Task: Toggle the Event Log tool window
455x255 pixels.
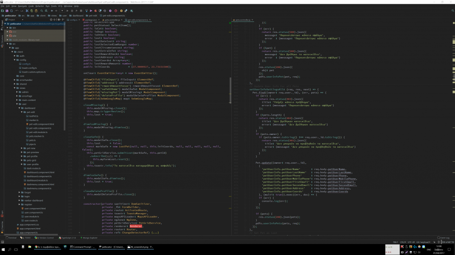Action: tap(444, 238)
